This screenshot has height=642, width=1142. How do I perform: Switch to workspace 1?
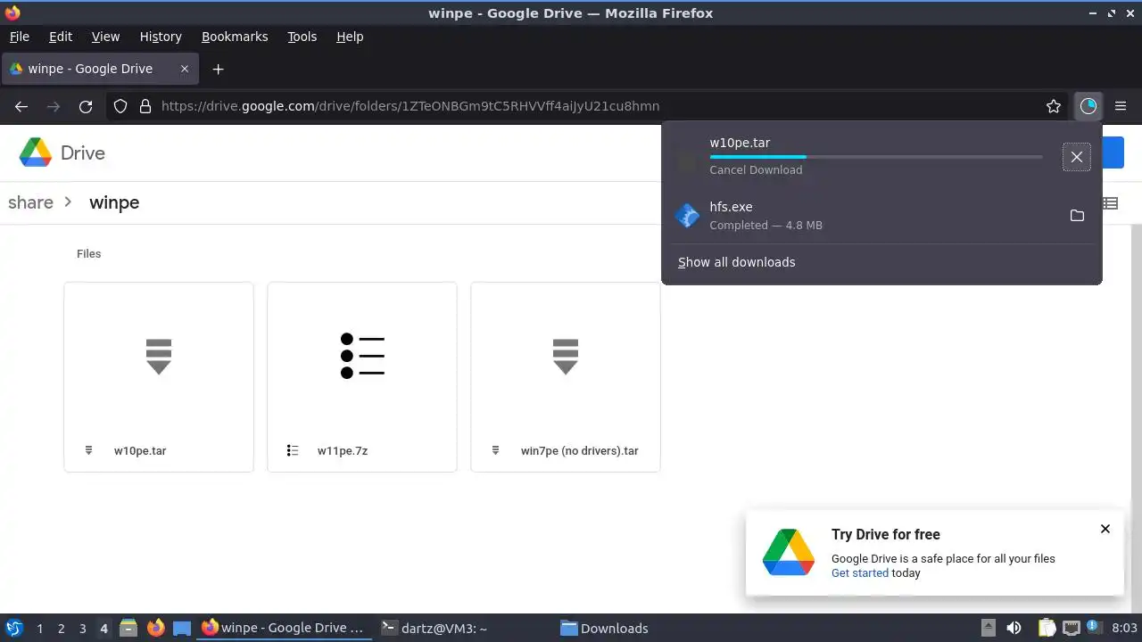click(x=40, y=629)
